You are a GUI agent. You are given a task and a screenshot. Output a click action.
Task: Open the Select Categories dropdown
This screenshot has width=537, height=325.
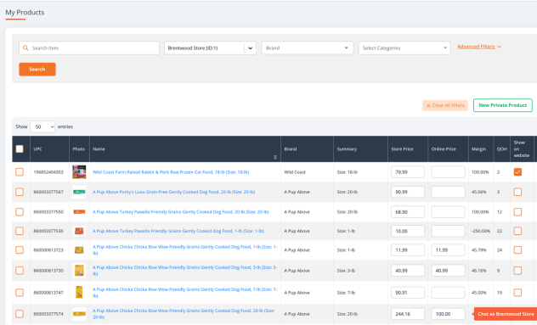[x=404, y=48]
